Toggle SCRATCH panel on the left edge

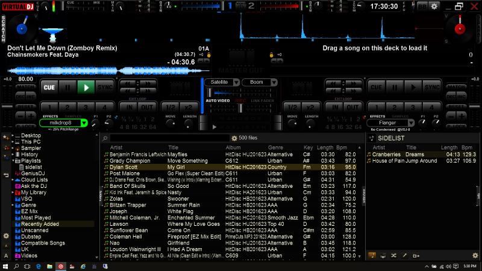(4, 28)
